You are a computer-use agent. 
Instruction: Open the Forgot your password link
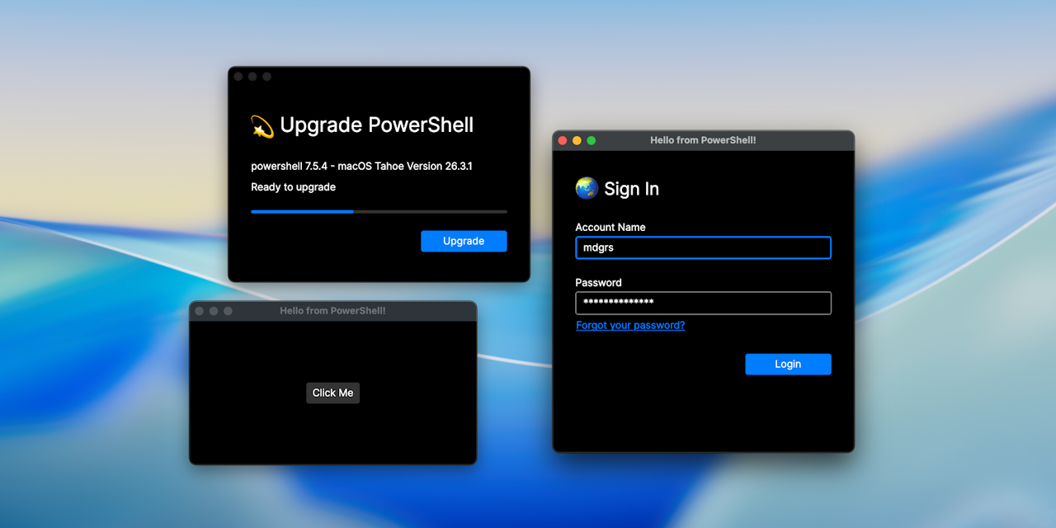pyautogui.click(x=630, y=325)
